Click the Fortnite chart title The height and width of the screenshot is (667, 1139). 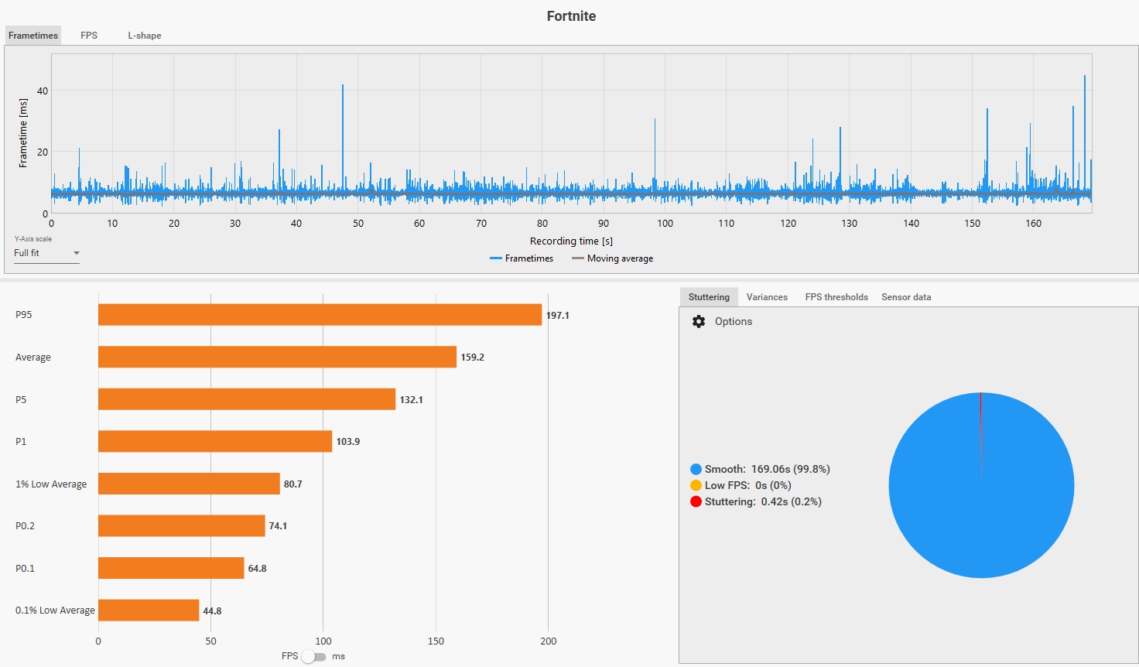pyautogui.click(x=571, y=16)
